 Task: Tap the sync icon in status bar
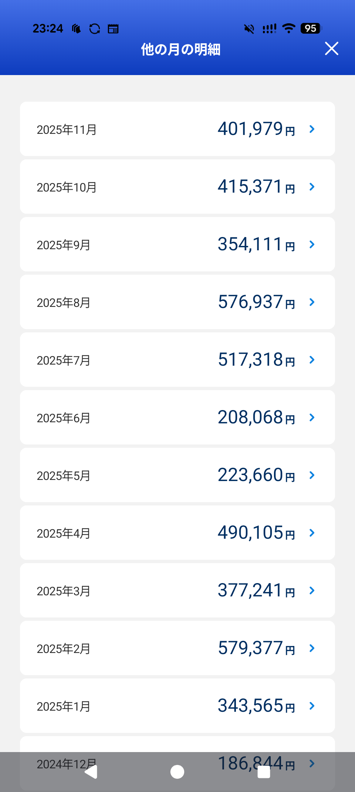click(95, 28)
